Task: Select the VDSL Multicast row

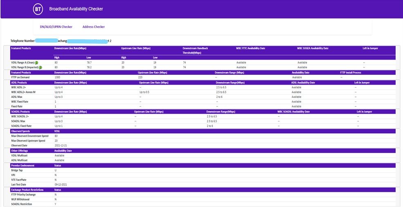Action: pos(20,155)
